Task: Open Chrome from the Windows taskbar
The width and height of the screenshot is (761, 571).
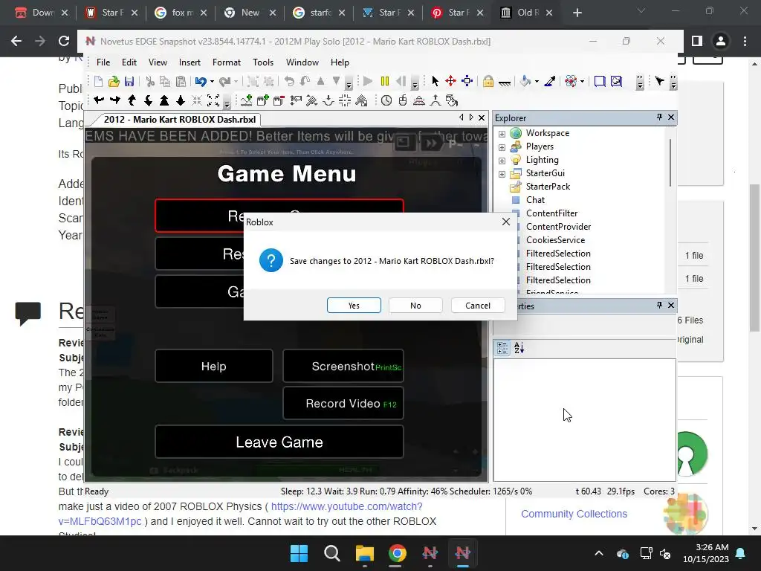Action: 397,553
